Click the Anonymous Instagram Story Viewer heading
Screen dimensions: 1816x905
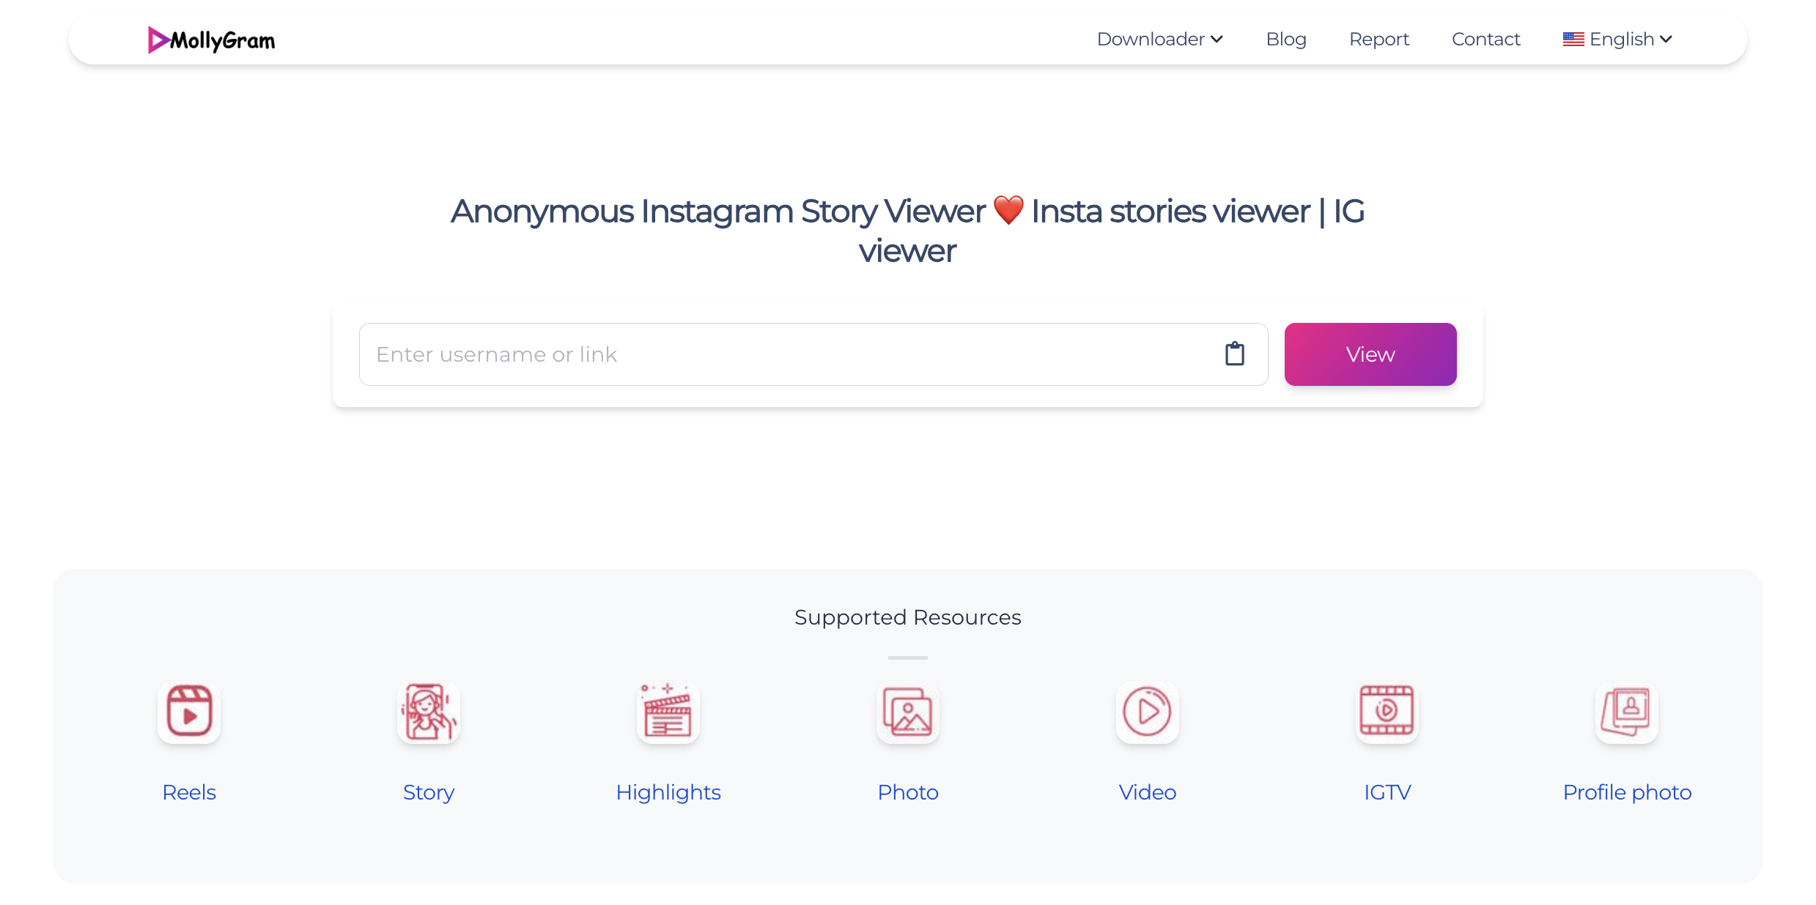908,231
